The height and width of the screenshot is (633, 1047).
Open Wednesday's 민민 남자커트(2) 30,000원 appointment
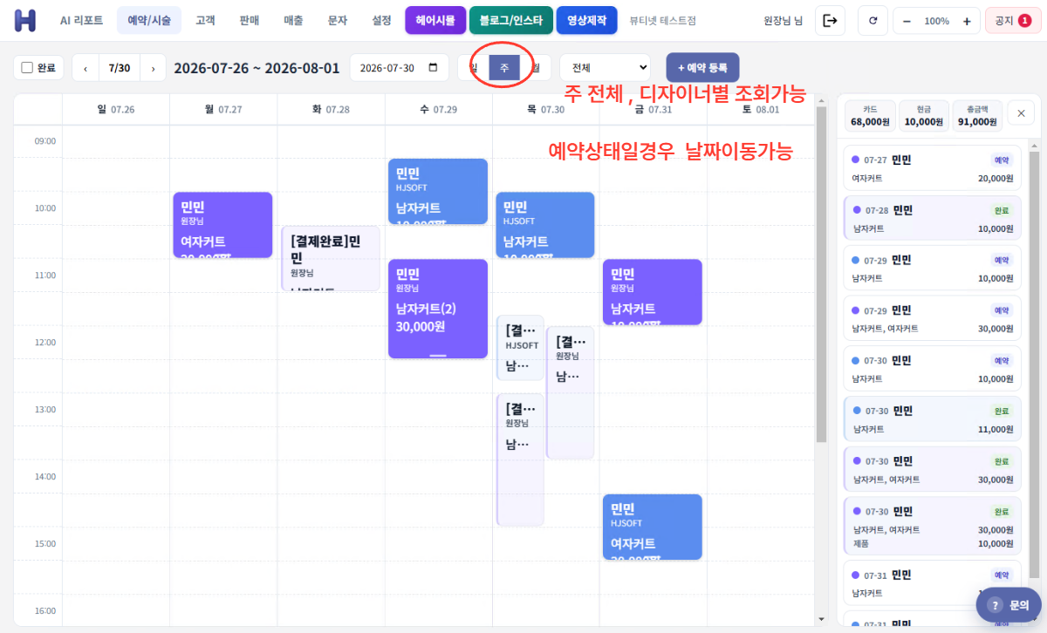click(438, 309)
